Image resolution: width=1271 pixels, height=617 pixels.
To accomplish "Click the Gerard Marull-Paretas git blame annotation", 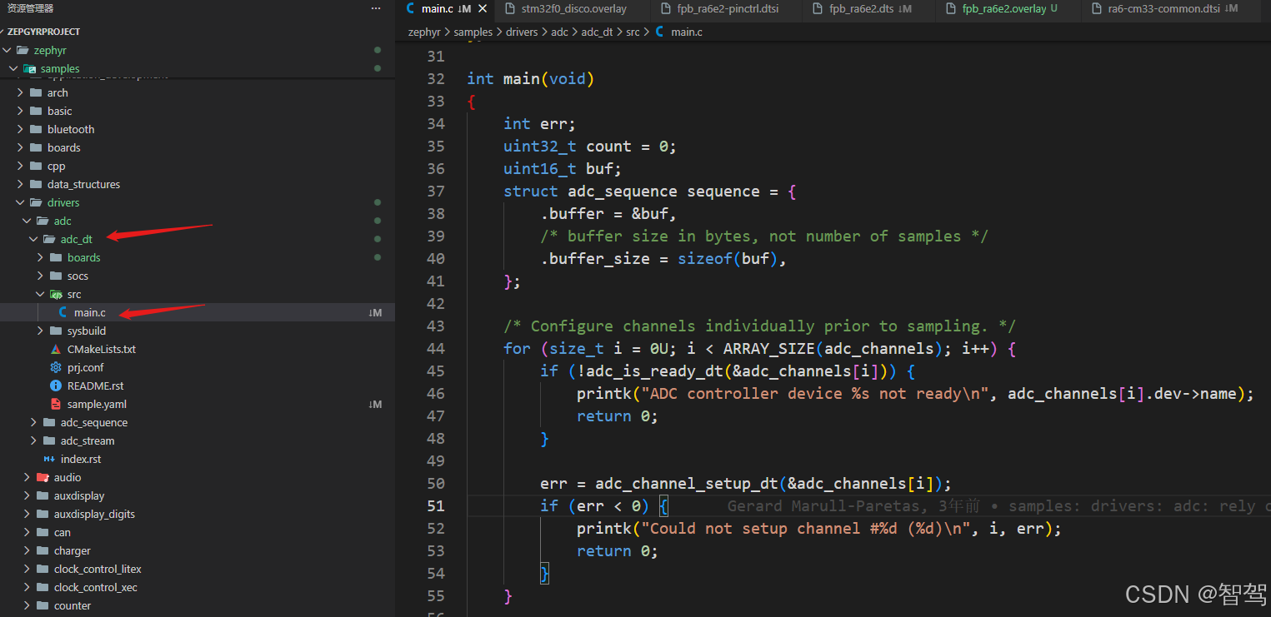I will 998,506.
